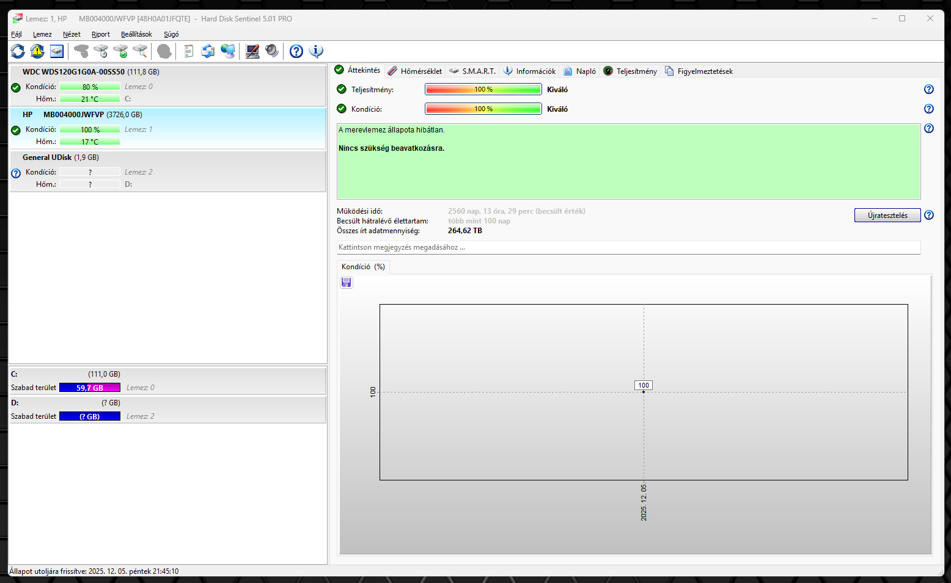Switch to the S.M.A.R.T. tab

(x=472, y=71)
